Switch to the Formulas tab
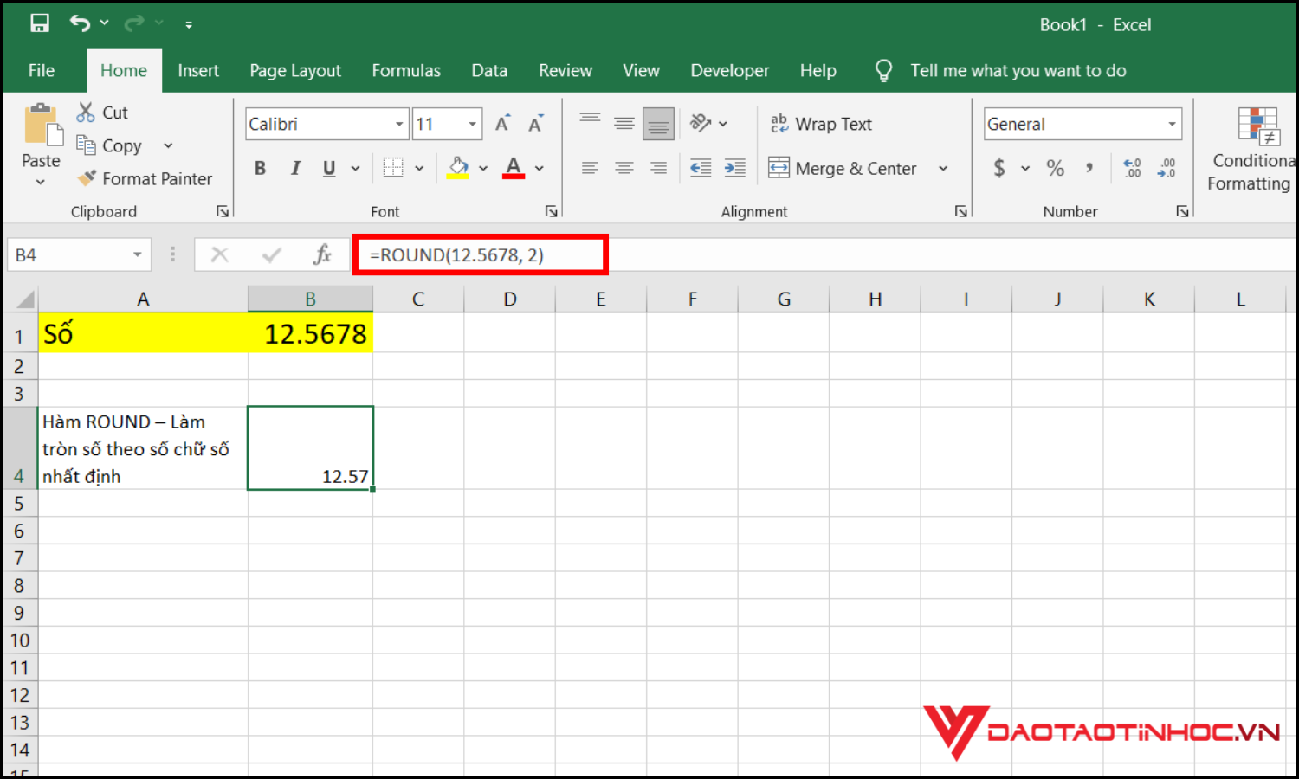Viewport: 1299px width, 779px height. point(406,71)
